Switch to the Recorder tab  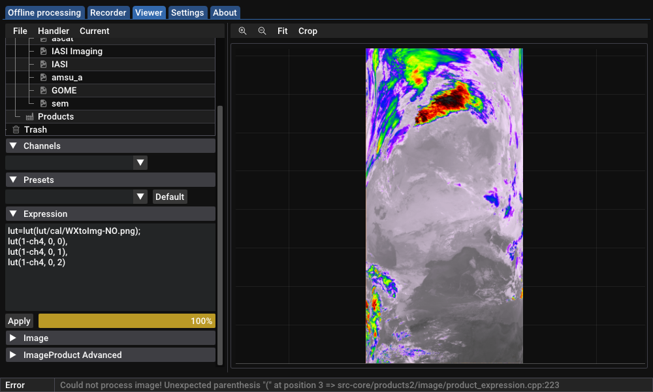(108, 12)
